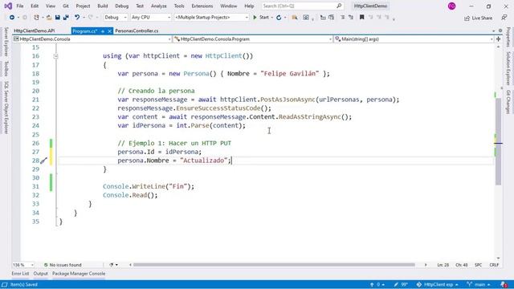The height and width of the screenshot is (289, 514).
Task: Collapse the using block at line 16
Action: [x=55, y=56]
